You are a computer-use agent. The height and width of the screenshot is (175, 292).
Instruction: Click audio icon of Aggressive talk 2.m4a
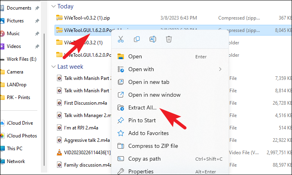[59, 140]
